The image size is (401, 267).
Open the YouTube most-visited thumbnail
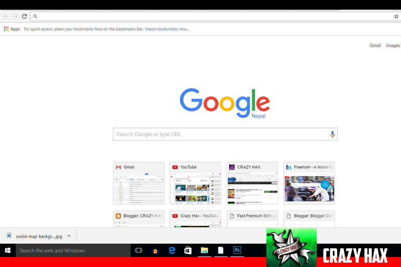pyautogui.click(x=195, y=183)
